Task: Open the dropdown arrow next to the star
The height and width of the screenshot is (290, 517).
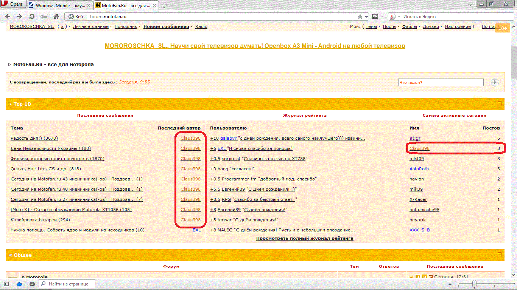Action: [x=366, y=17]
